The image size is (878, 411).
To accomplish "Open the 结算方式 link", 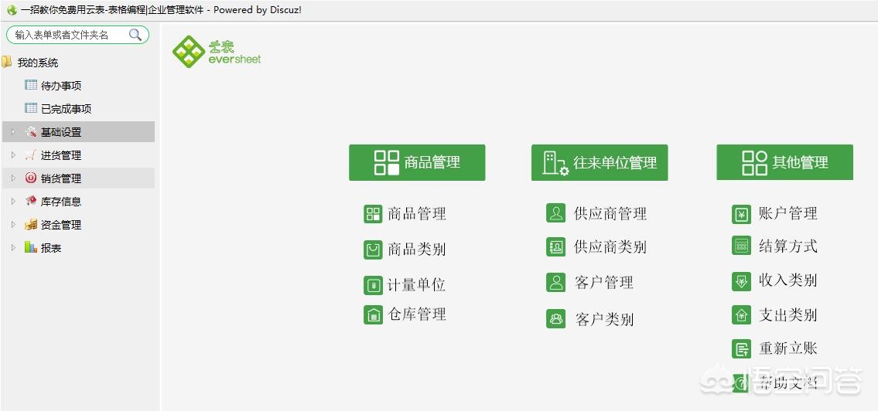I will tap(787, 246).
